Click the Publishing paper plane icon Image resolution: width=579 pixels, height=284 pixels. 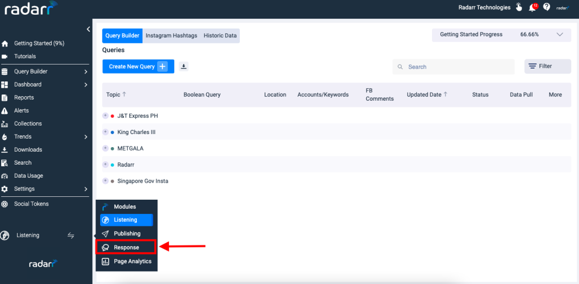[106, 234]
